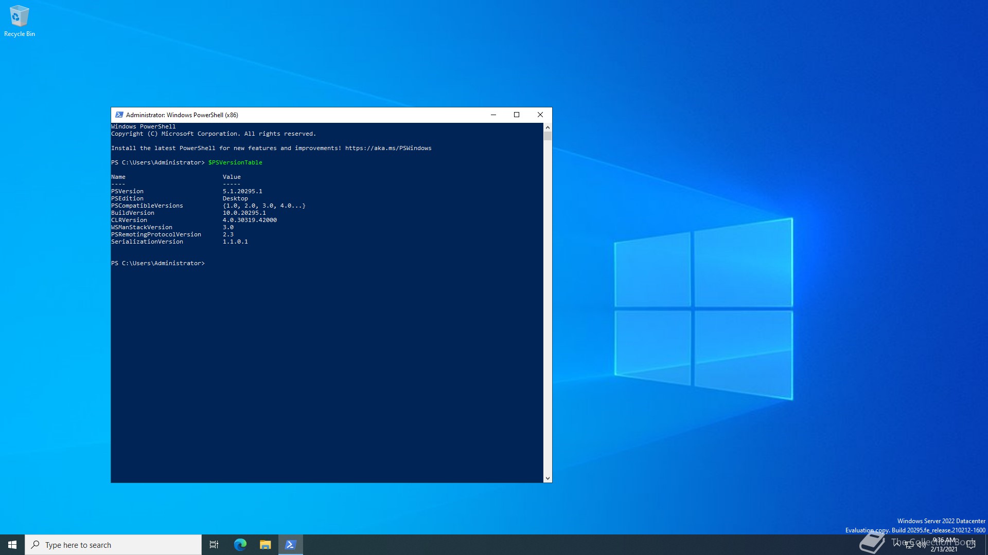The image size is (988, 555).
Task: Launch Microsoft Edge from taskbar
Action: [x=240, y=545]
